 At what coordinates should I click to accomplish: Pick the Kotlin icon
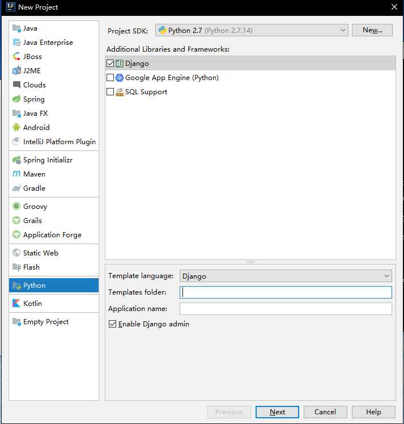pos(16,304)
